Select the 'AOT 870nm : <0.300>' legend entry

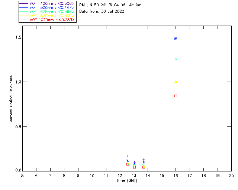tap(47, 16)
